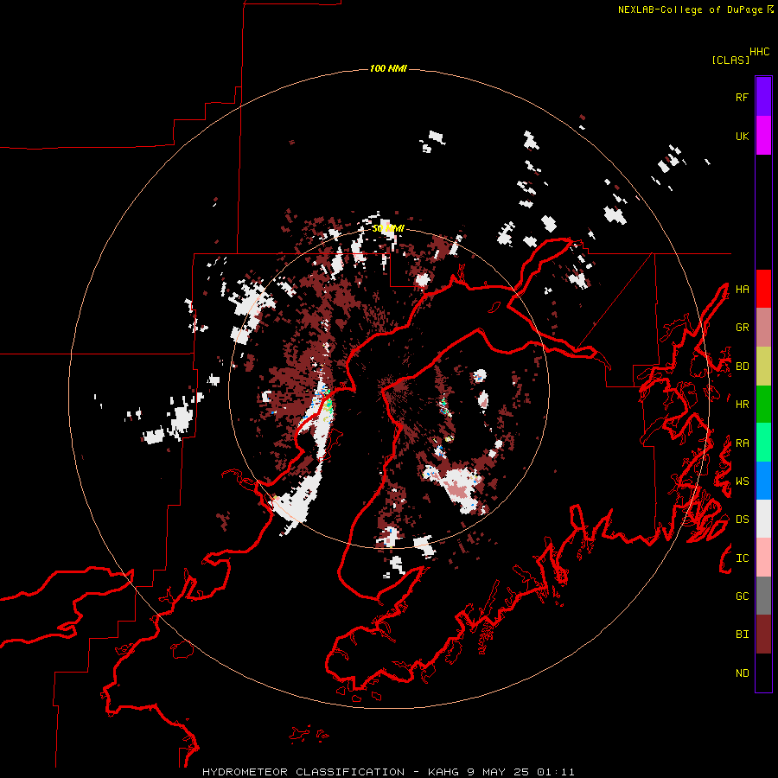
Task: Click the 50 NMI range ring label
Action: (388, 228)
